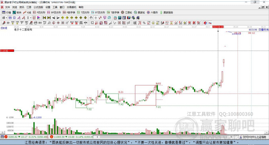Open the 赢家轮 wheel tool
Screen dimensions: 269x145
coord(139,13)
